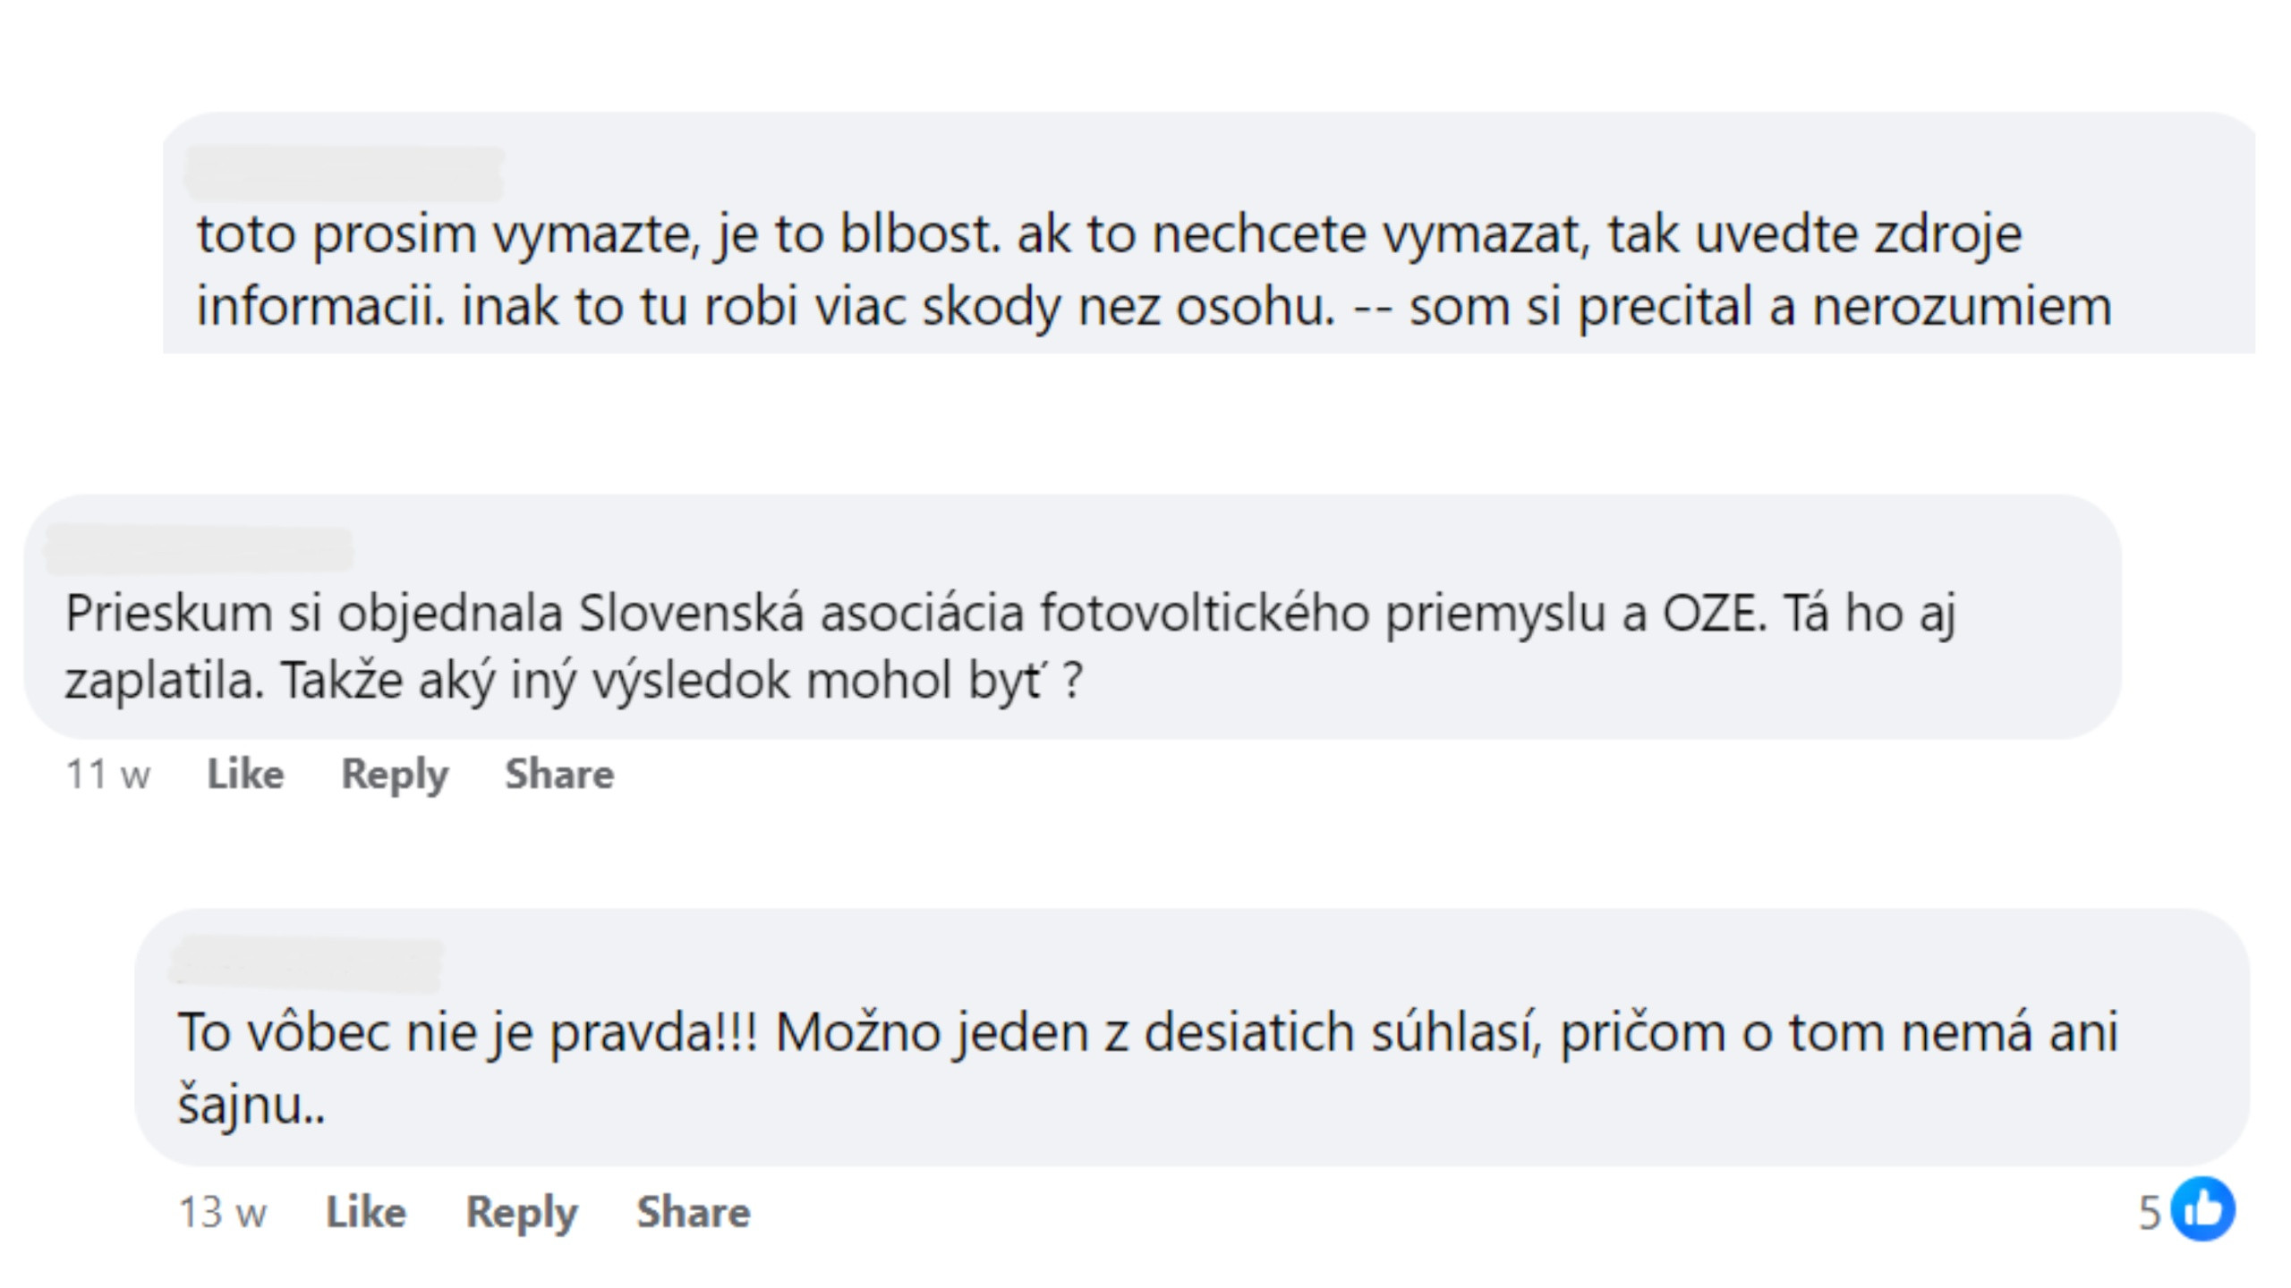Screen dimensions: 2291x1288
Task: Open the '11 w' timestamp link
Action: click(107, 775)
